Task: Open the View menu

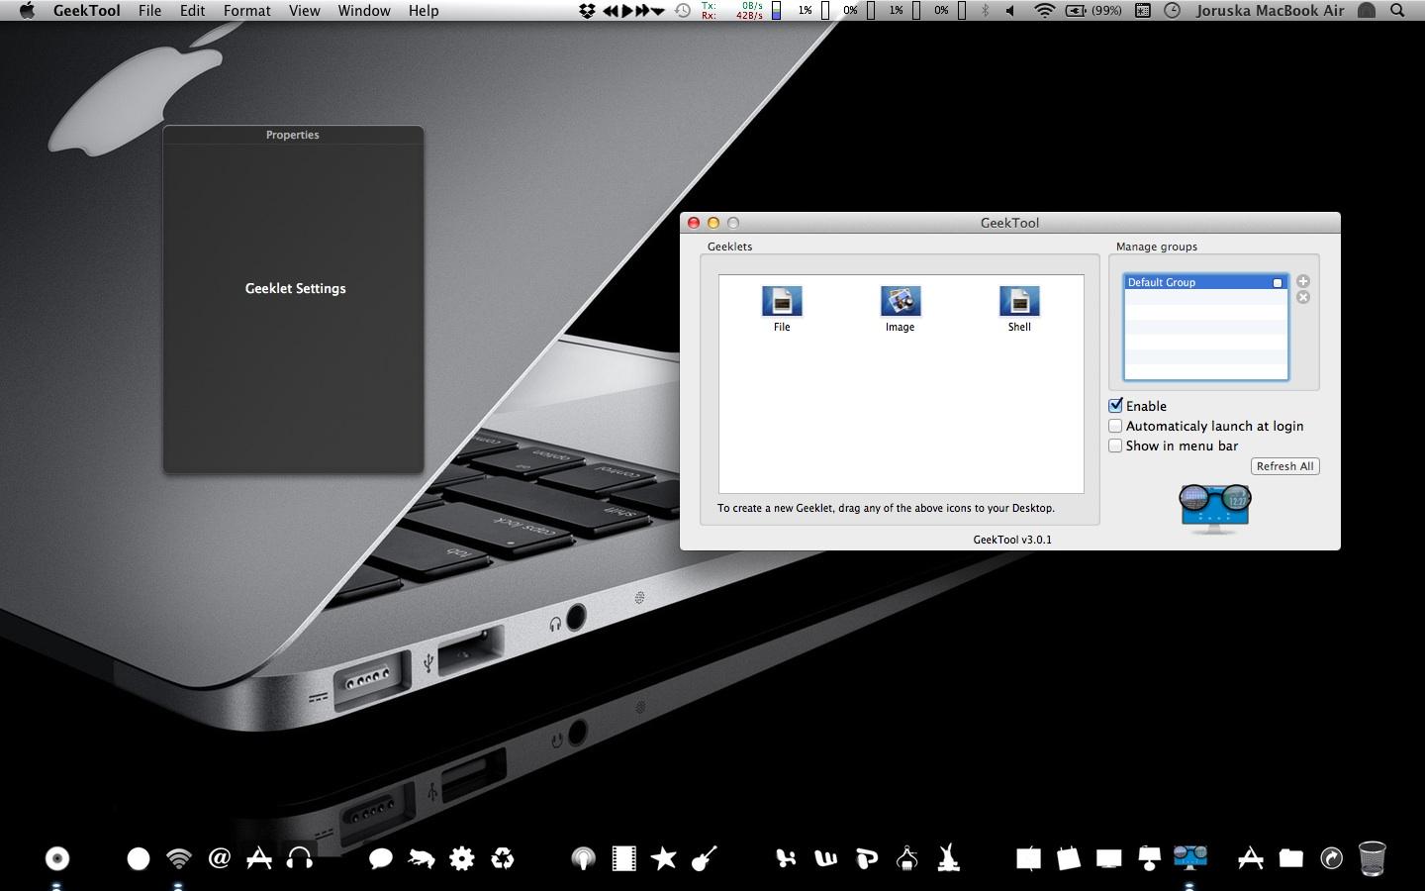Action: coord(305,11)
